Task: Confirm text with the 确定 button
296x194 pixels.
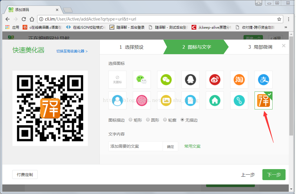Action: [x=170, y=147]
